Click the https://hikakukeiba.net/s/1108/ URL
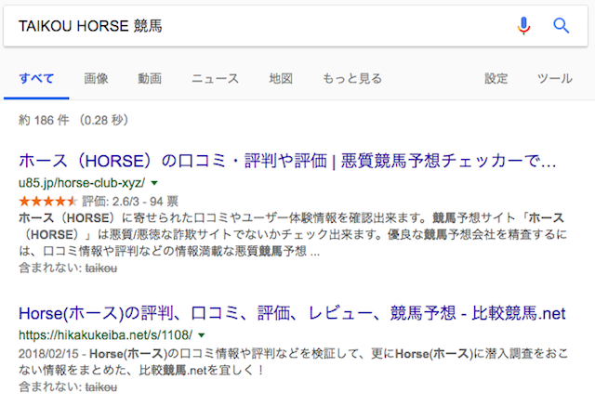The height and width of the screenshot is (406, 595). point(105,335)
